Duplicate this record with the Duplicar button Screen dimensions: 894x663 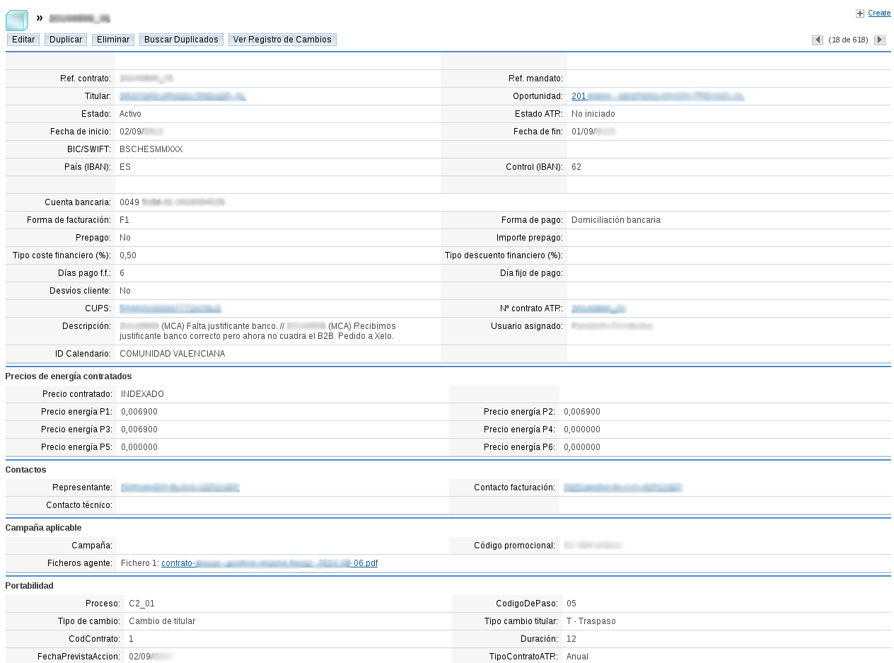[x=65, y=39]
